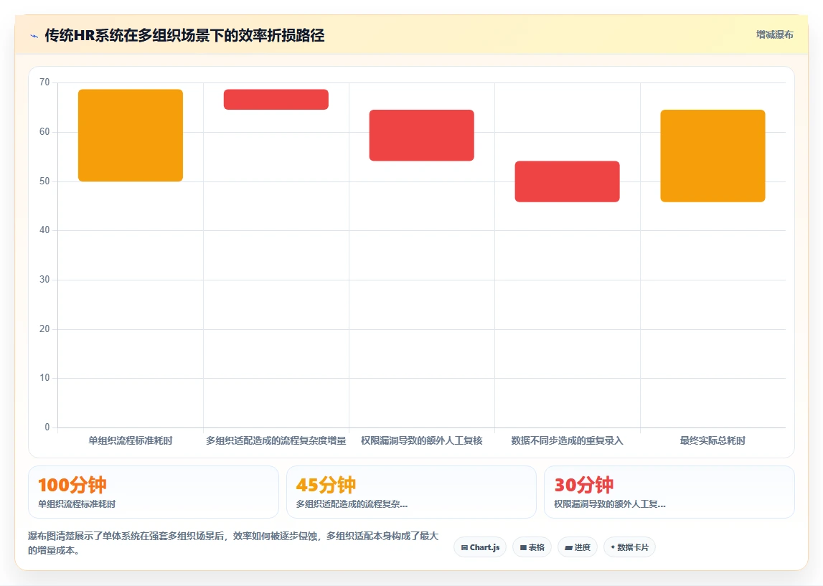Click the y-axis value 70
The image size is (823, 586).
coord(44,82)
